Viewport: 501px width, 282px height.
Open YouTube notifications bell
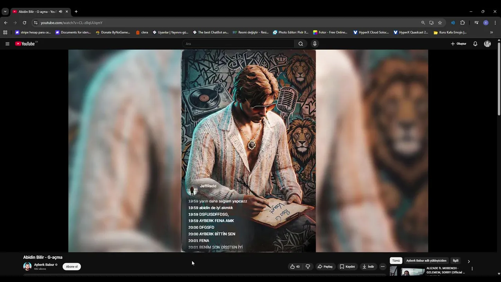coord(475,44)
